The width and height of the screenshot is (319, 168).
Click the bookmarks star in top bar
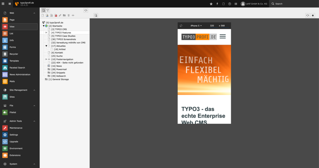click(x=211, y=4)
